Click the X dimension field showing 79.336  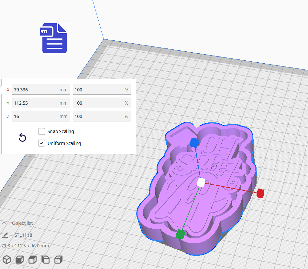36,90
